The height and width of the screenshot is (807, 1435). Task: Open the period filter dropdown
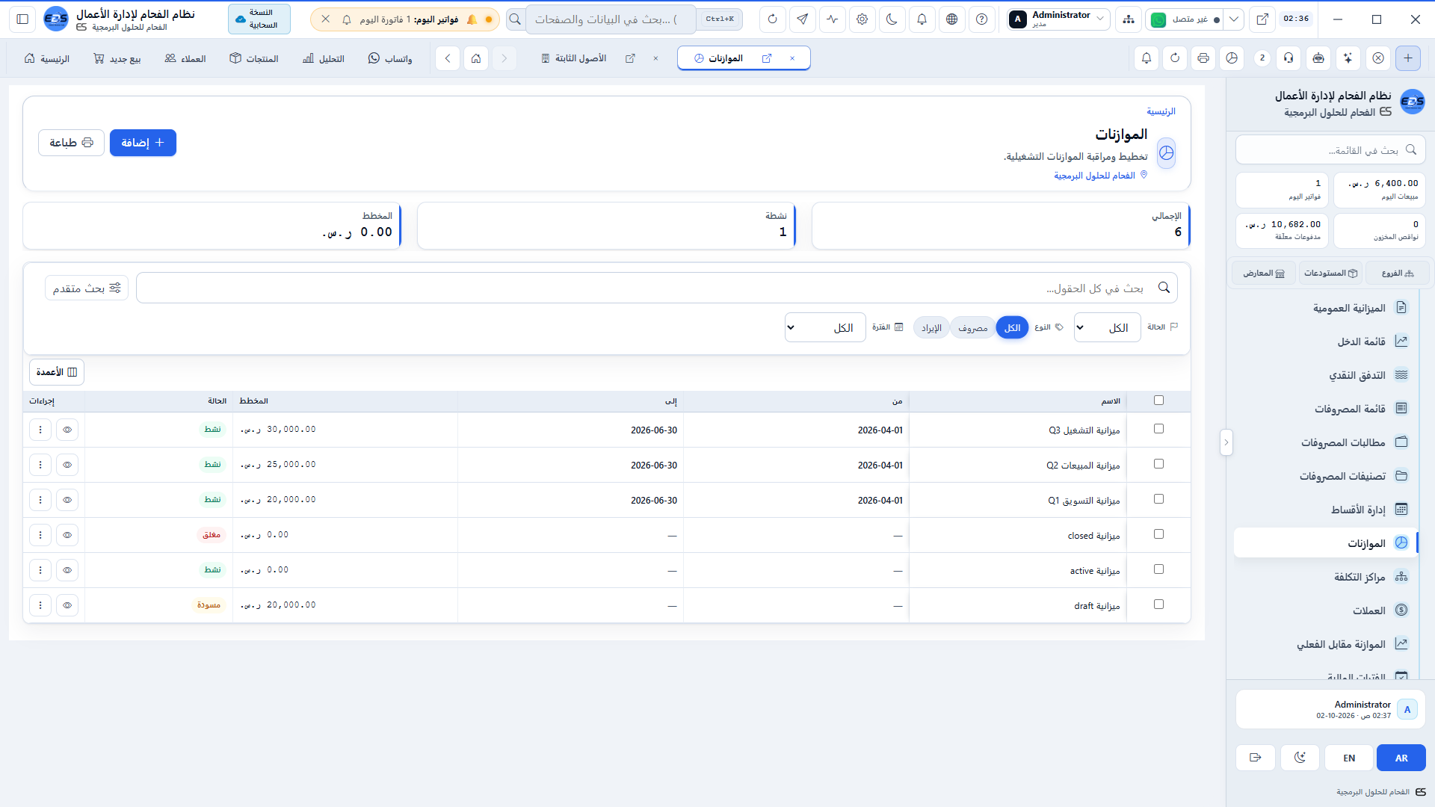coord(825,327)
